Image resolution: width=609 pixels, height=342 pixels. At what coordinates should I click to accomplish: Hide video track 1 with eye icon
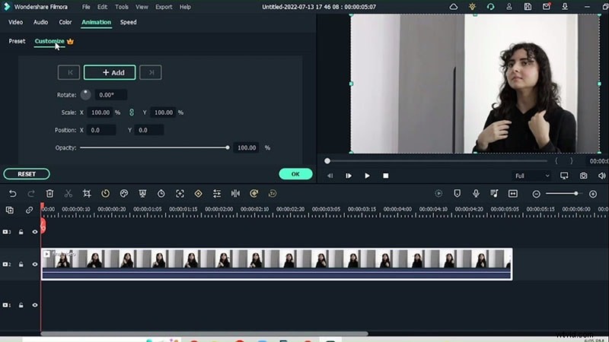pos(35,306)
